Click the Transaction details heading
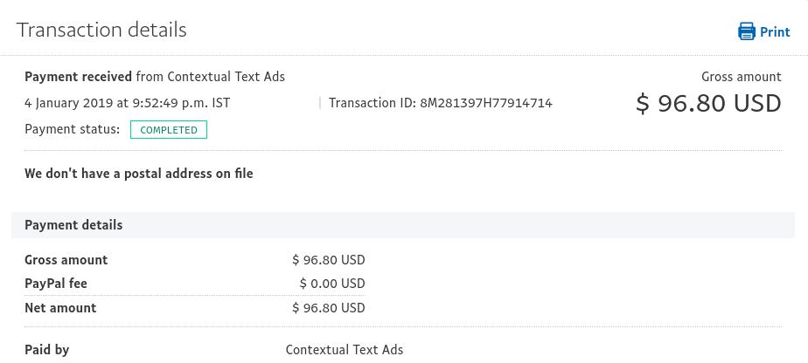 click(x=101, y=30)
